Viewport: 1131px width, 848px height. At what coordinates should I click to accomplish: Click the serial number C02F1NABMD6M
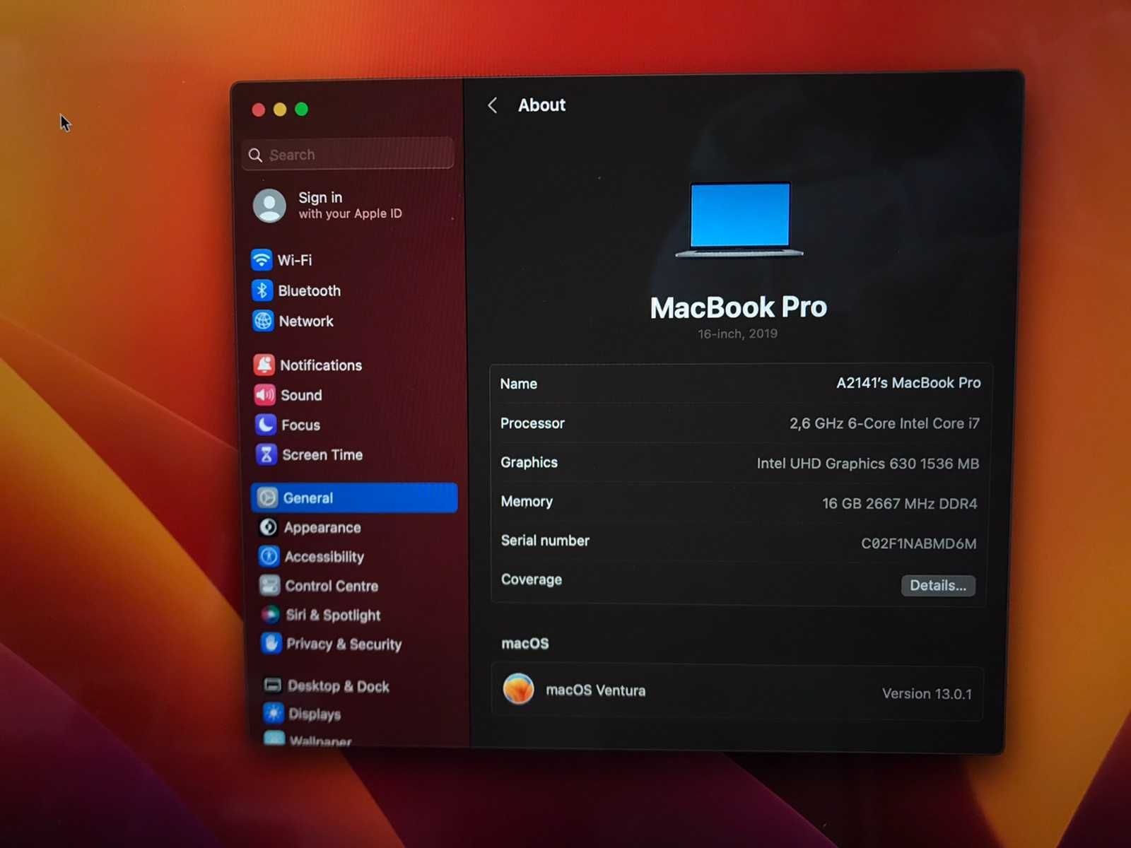[x=918, y=543]
